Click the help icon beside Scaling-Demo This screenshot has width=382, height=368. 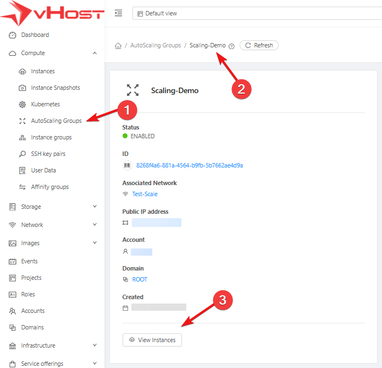pos(231,46)
